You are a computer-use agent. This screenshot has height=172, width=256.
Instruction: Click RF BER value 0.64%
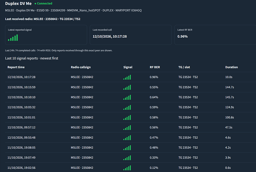(154, 97)
